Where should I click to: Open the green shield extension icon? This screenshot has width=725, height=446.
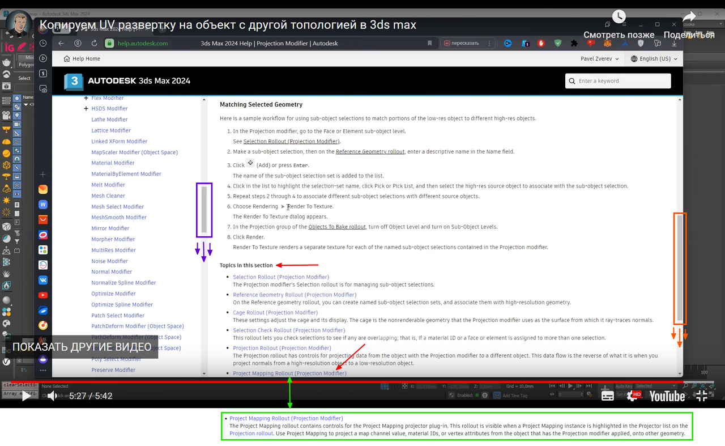pos(558,43)
